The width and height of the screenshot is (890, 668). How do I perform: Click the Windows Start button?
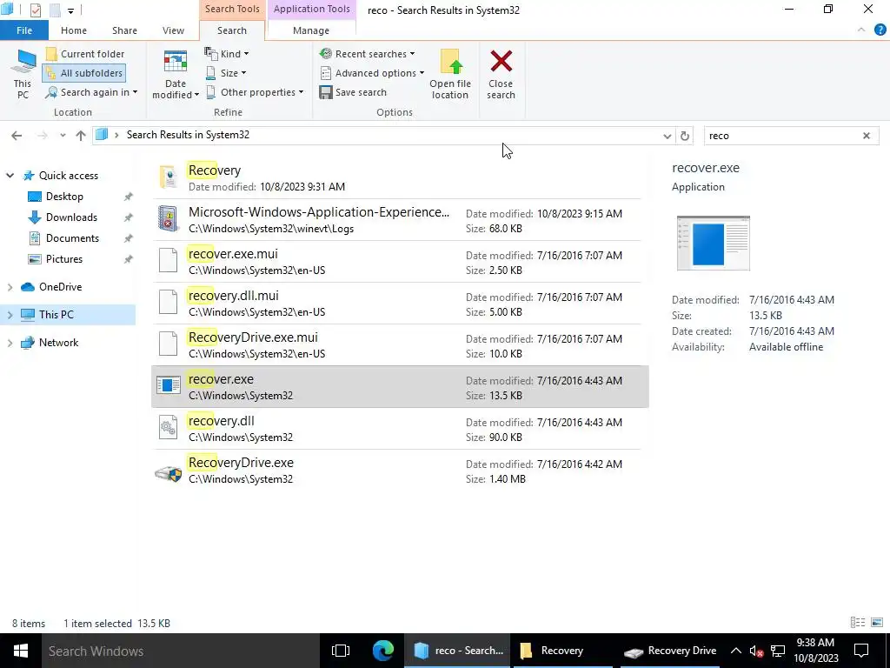click(21, 651)
